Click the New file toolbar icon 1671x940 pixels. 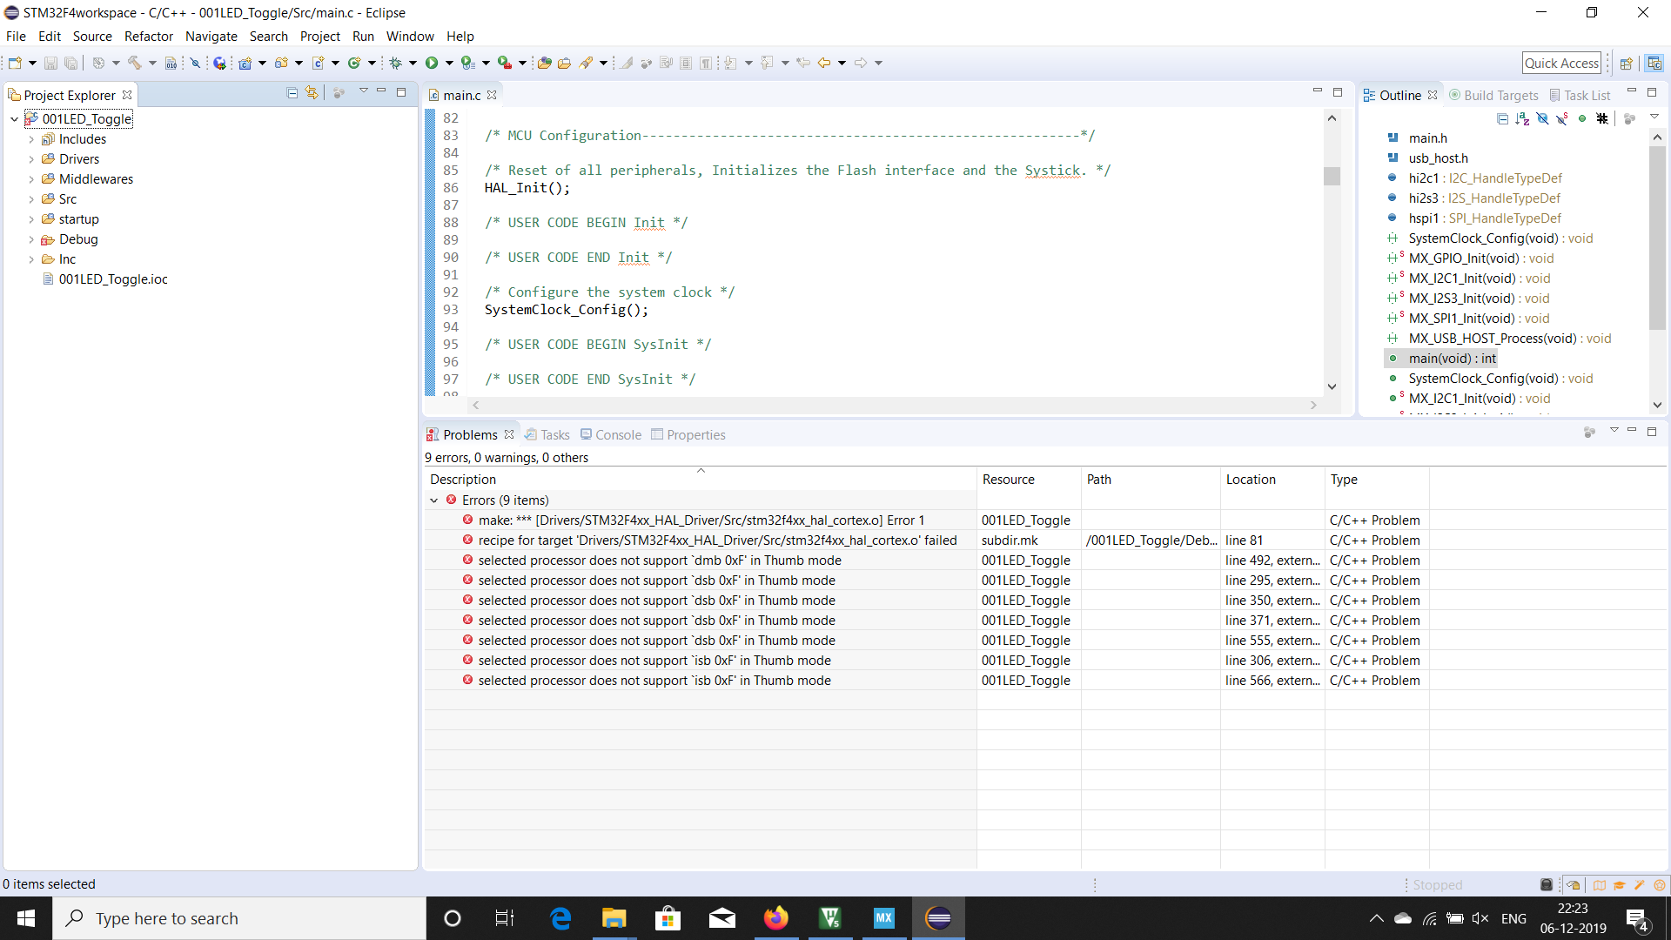(15, 63)
